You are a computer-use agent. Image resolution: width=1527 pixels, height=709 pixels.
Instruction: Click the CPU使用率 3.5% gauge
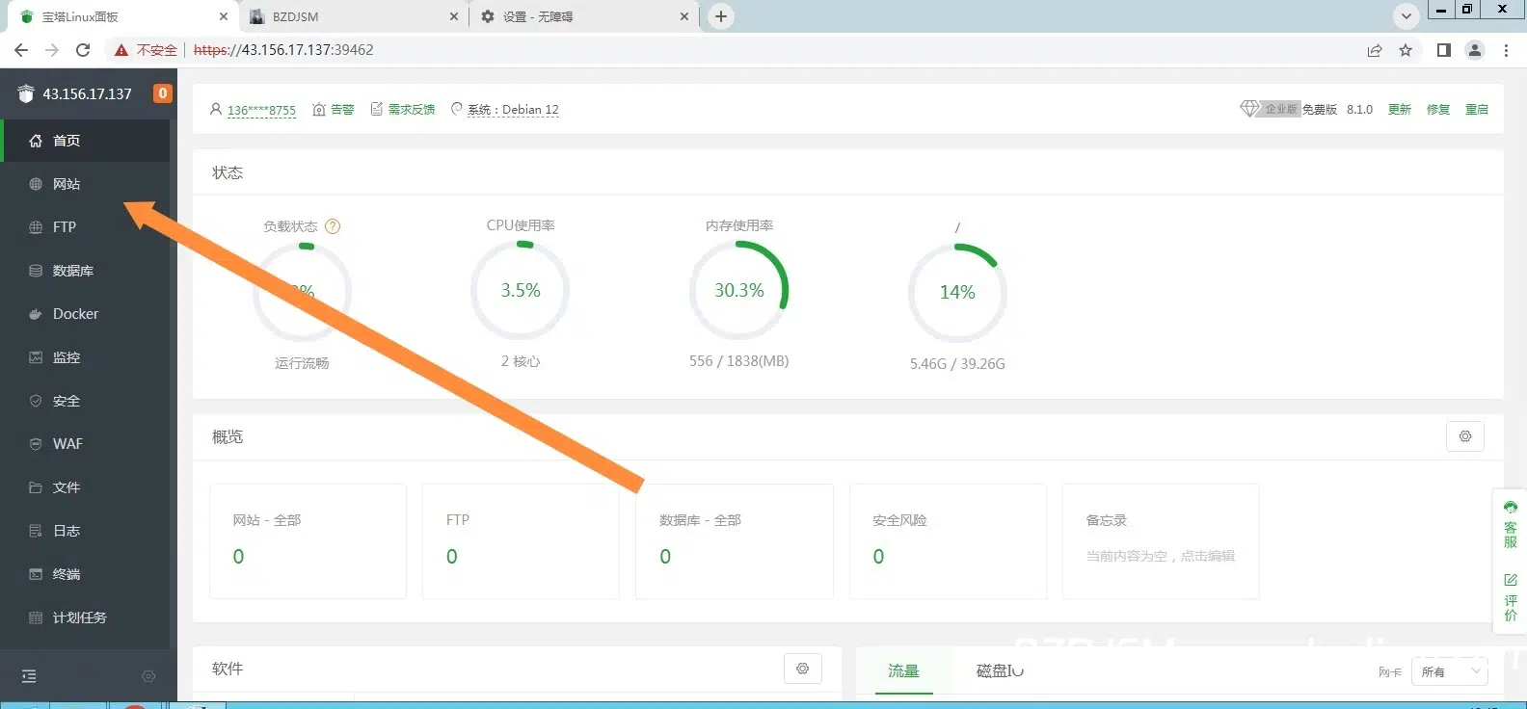click(x=521, y=290)
